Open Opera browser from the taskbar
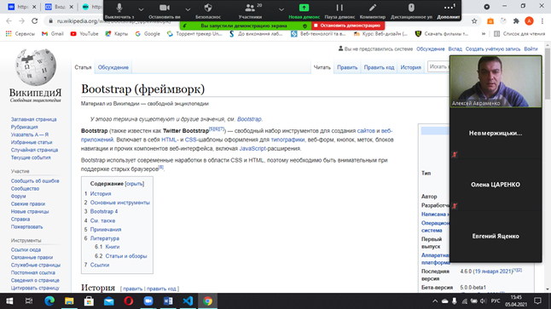 coord(129,301)
